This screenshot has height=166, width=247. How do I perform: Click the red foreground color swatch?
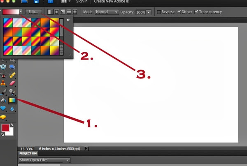coord(5,128)
